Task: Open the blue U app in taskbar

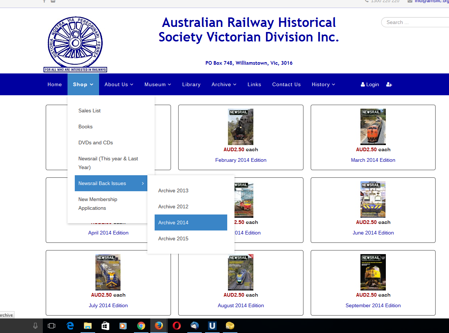Action: click(212, 326)
